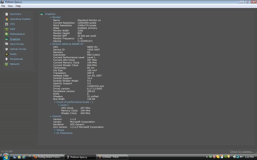Open Windows Media Player quick launch icon
257x160 pixels.
pyautogui.click(x=19, y=157)
